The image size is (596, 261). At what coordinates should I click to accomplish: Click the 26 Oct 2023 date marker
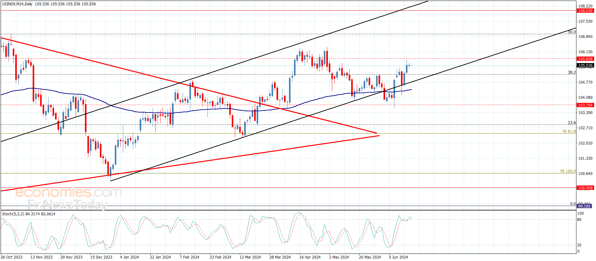pyautogui.click(x=12, y=257)
